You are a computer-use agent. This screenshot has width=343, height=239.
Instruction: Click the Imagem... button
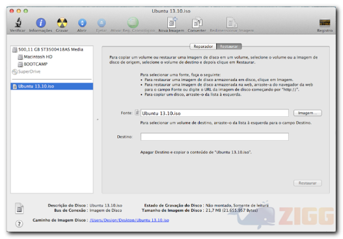click(308, 113)
